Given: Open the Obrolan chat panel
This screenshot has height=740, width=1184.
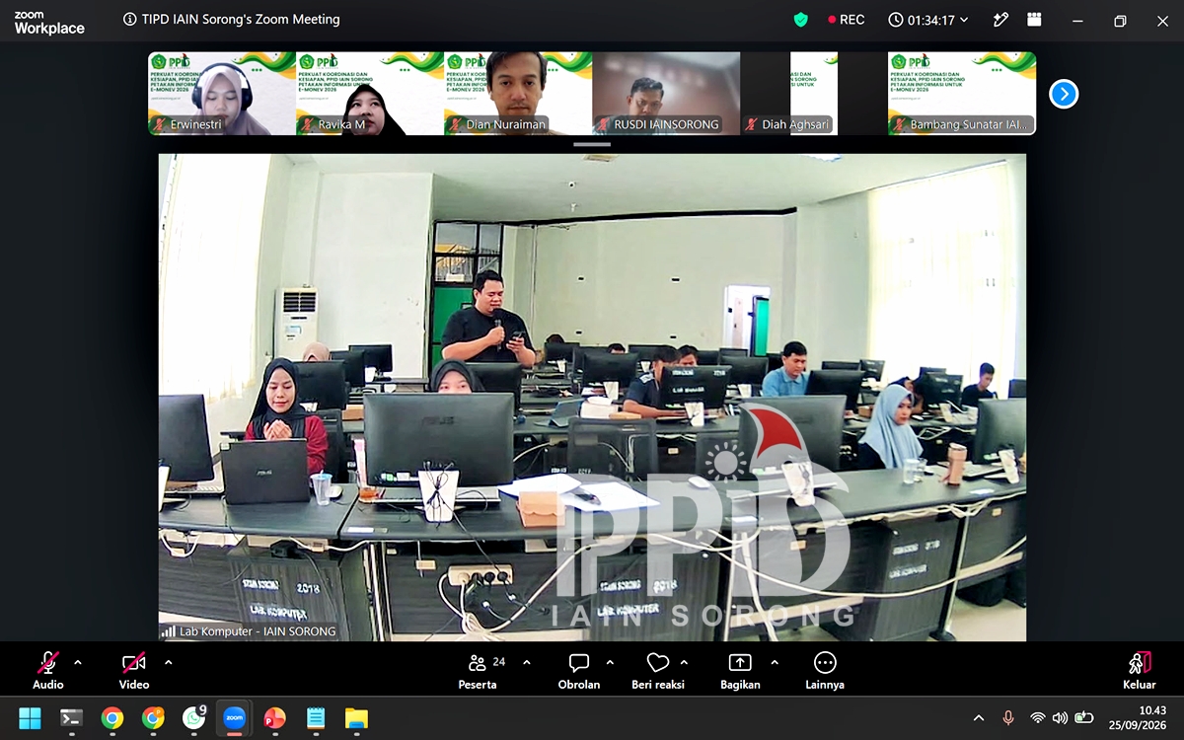Looking at the screenshot, I should coord(579,670).
